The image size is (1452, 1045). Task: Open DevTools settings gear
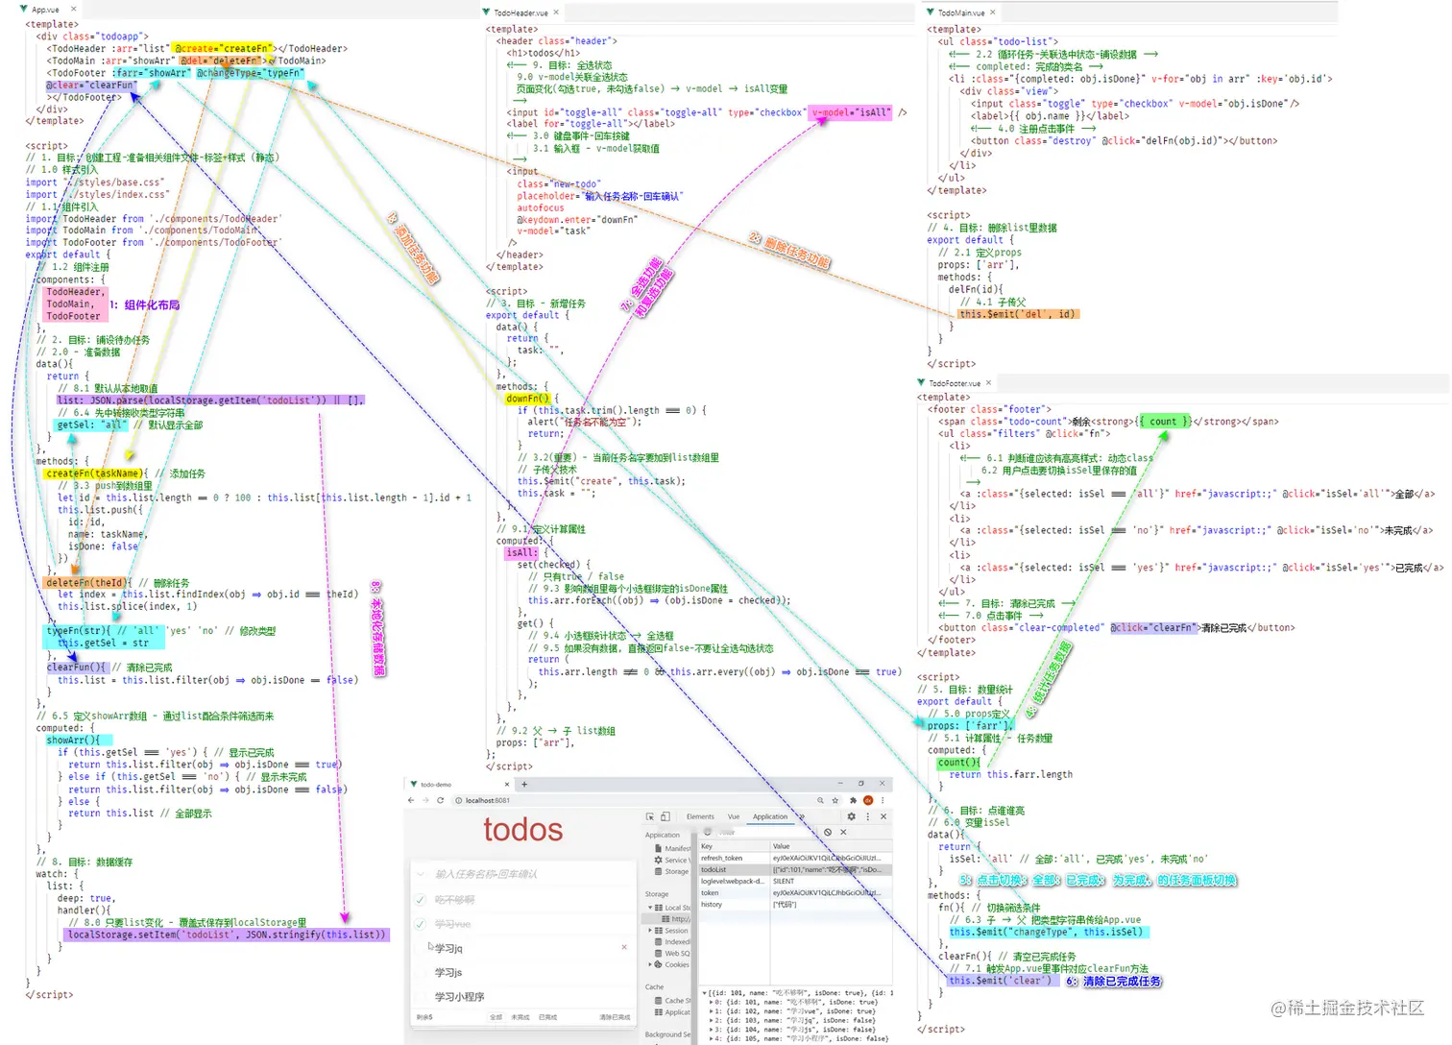[x=851, y=816]
